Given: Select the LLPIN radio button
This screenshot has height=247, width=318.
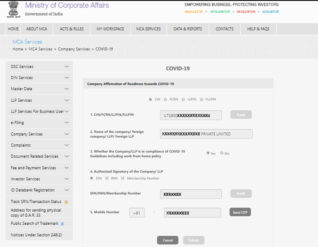Looking at the screenshot, I should pos(183,99).
